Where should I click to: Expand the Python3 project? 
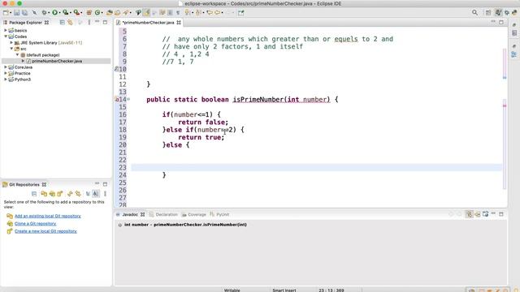6,79
